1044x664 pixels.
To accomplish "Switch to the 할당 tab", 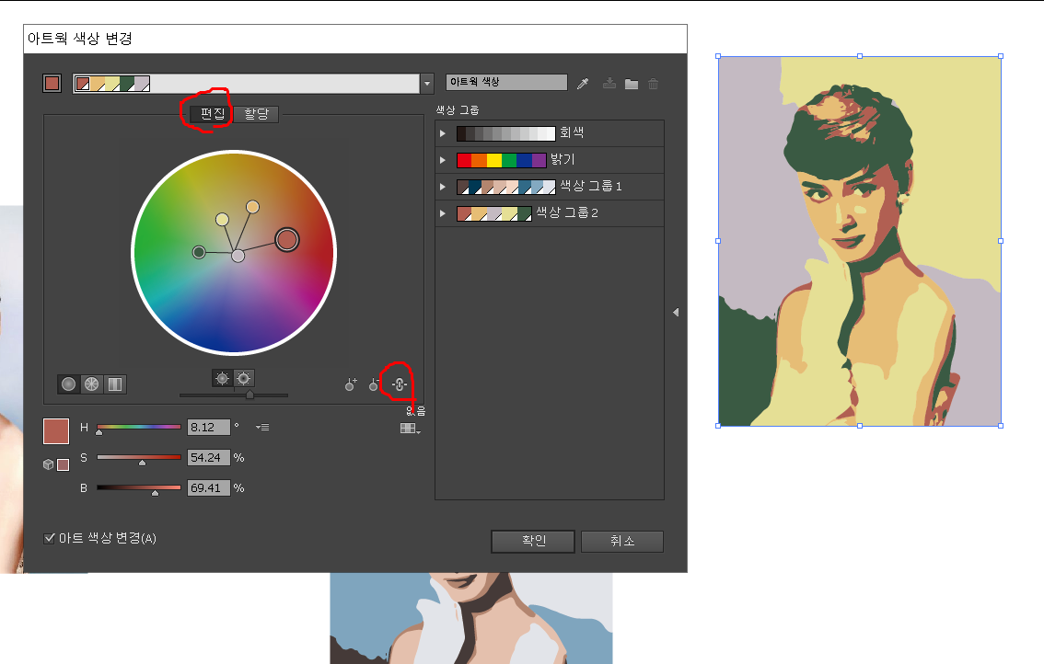I will (256, 114).
